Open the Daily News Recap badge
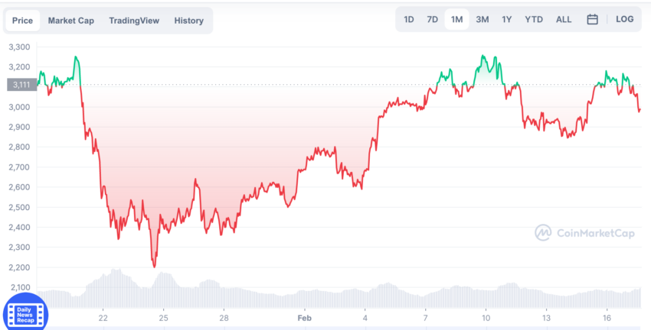The image size is (651, 330). click(x=25, y=313)
